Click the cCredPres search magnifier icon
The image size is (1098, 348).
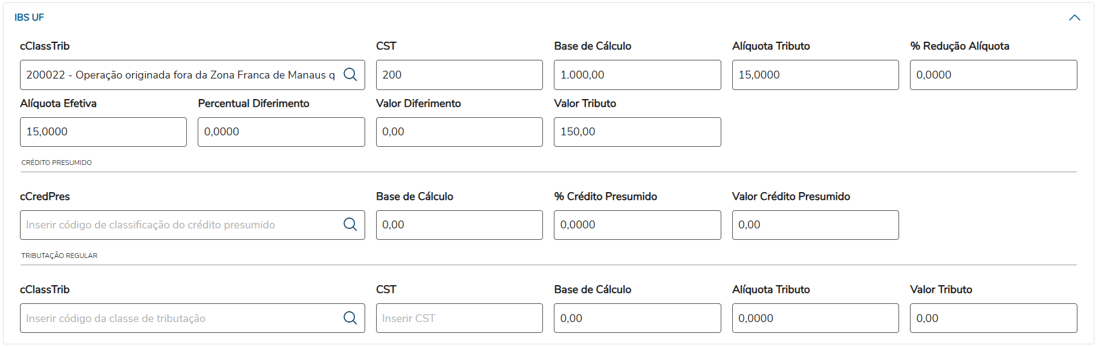pyautogui.click(x=350, y=224)
